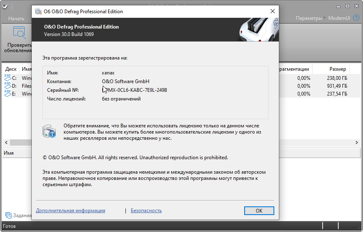
Task: Open the Безопасность link
Action: point(146,210)
